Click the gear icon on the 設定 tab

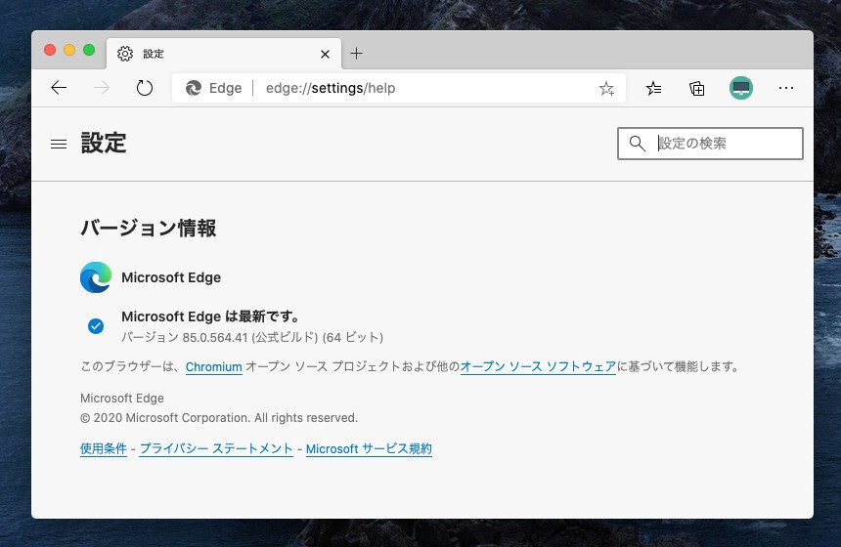coord(125,54)
